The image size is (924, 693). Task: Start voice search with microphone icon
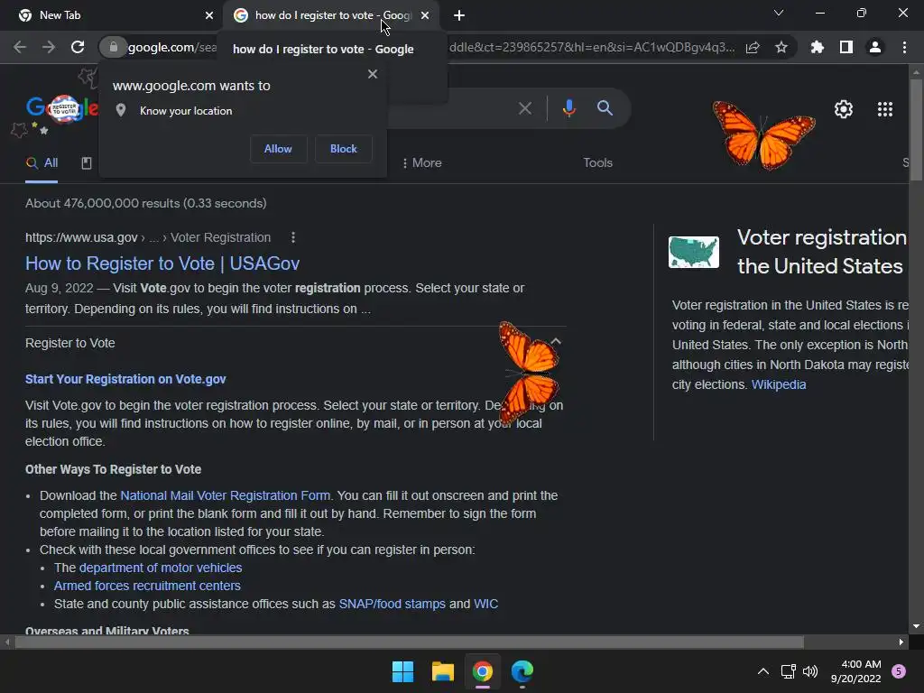[568, 108]
